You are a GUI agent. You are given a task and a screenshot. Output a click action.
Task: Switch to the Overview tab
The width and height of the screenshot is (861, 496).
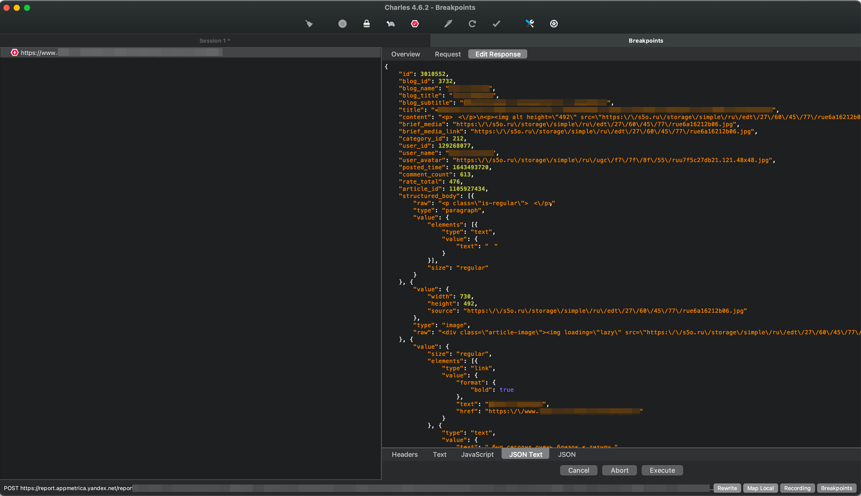coord(405,54)
